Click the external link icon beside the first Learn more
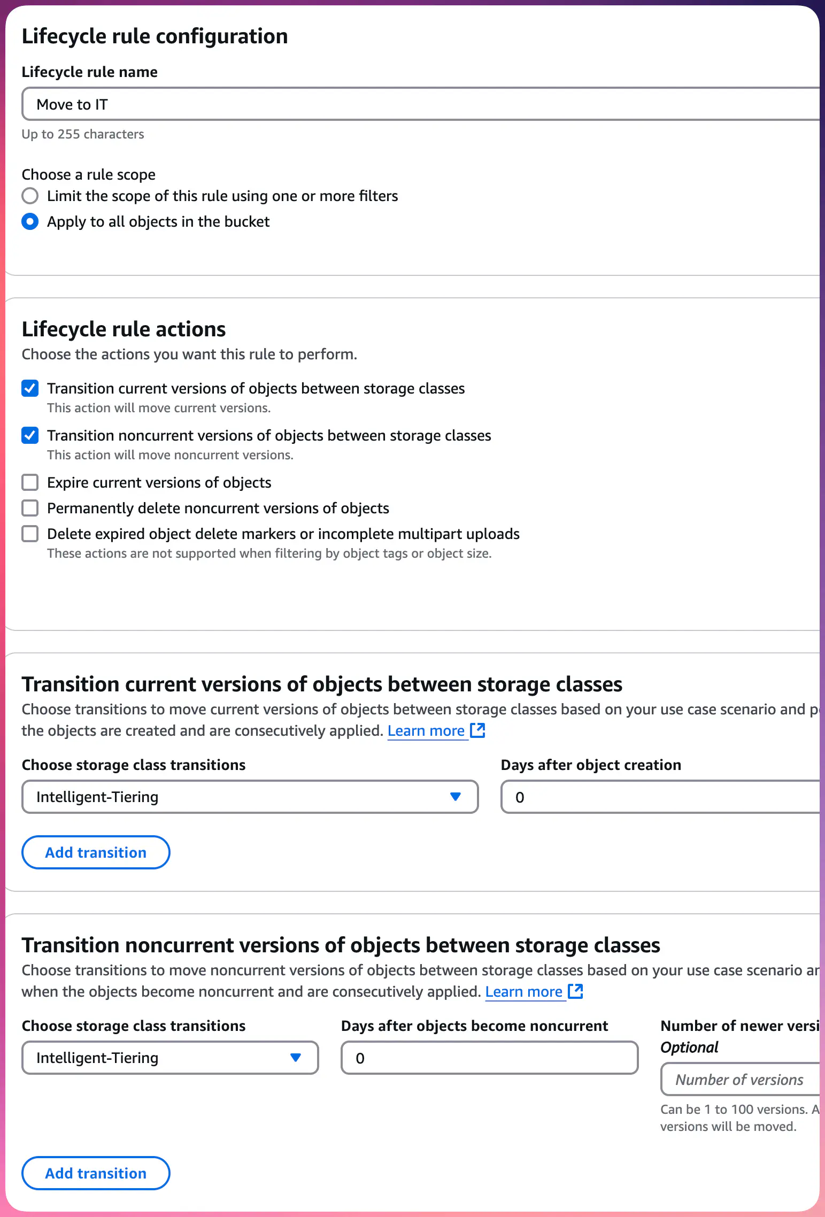825x1217 pixels. pyautogui.click(x=477, y=730)
